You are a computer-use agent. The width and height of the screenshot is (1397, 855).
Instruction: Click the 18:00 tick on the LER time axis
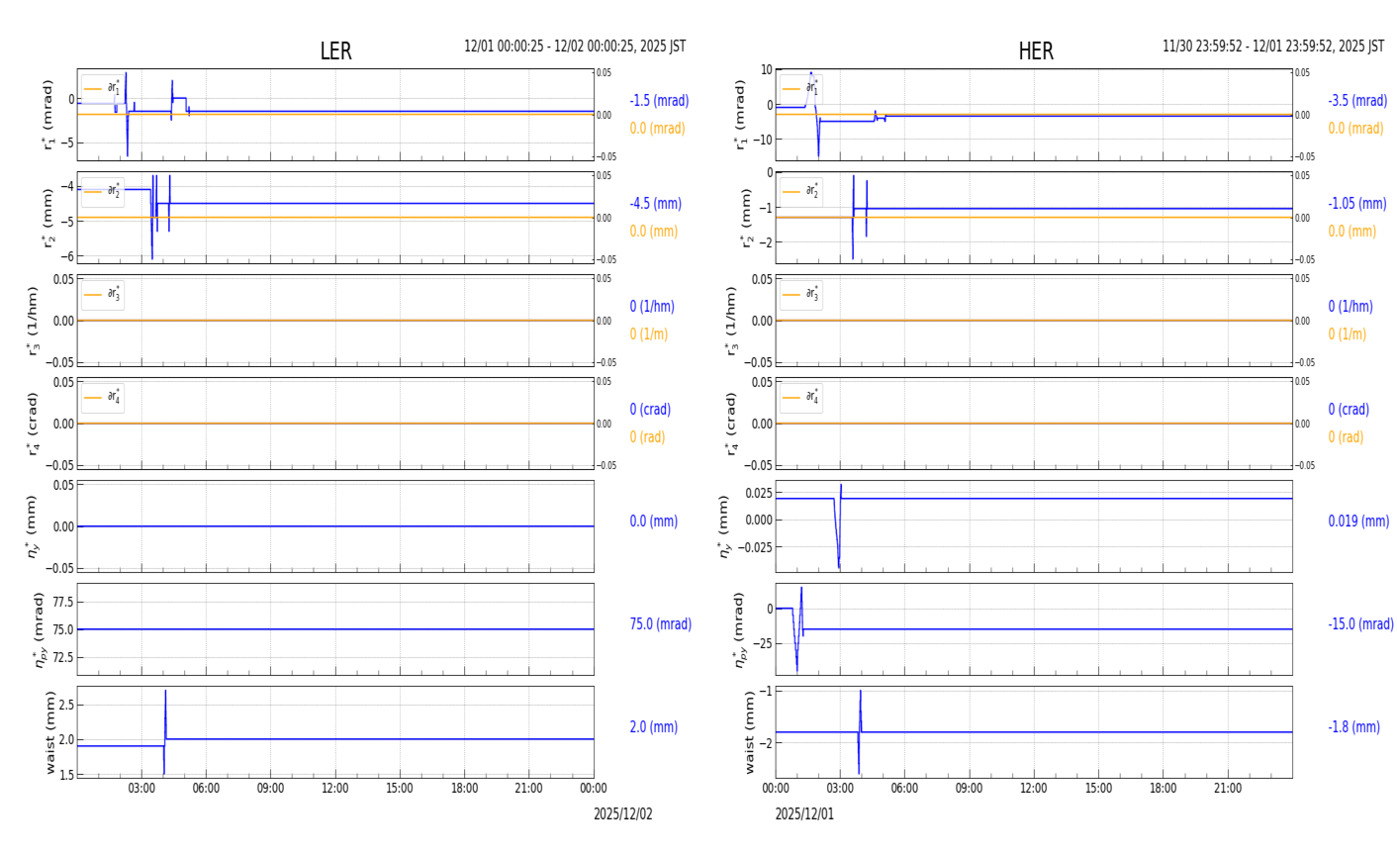point(464,789)
